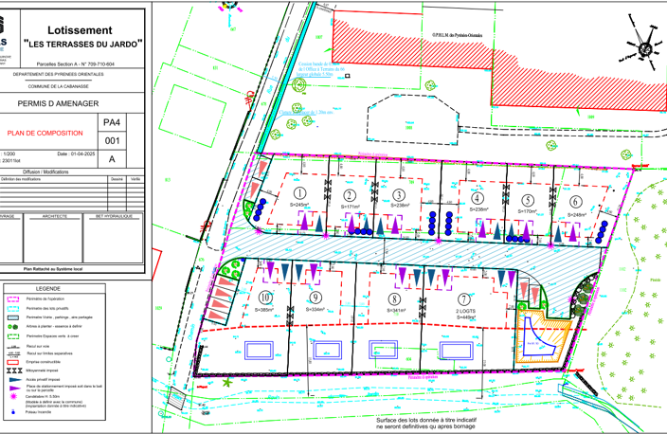This screenshot has width=667, height=434.
Task: Click 'S=385m²' area label of lot 10
Action: coord(264,310)
